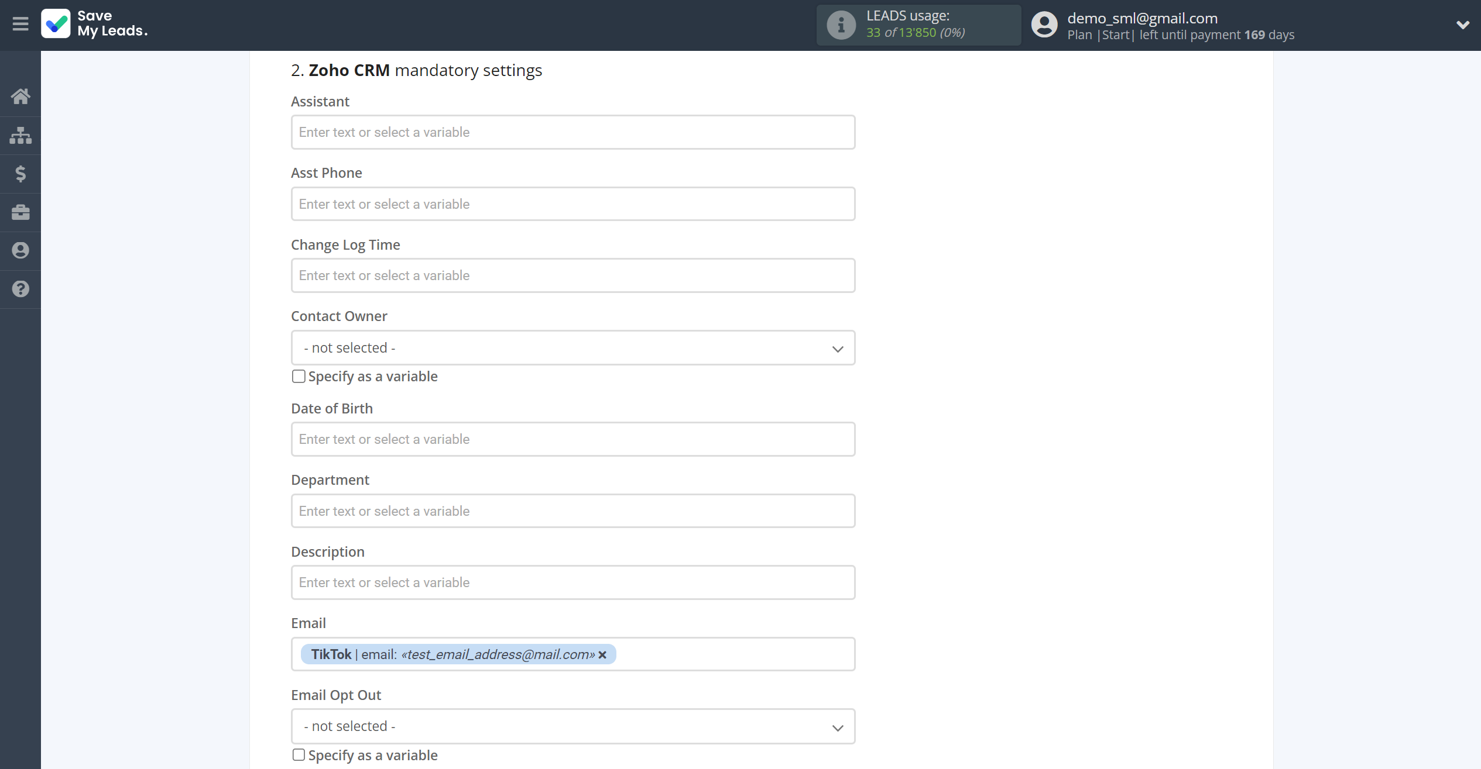
Task: Click the Department input field
Action: tap(573, 511)
